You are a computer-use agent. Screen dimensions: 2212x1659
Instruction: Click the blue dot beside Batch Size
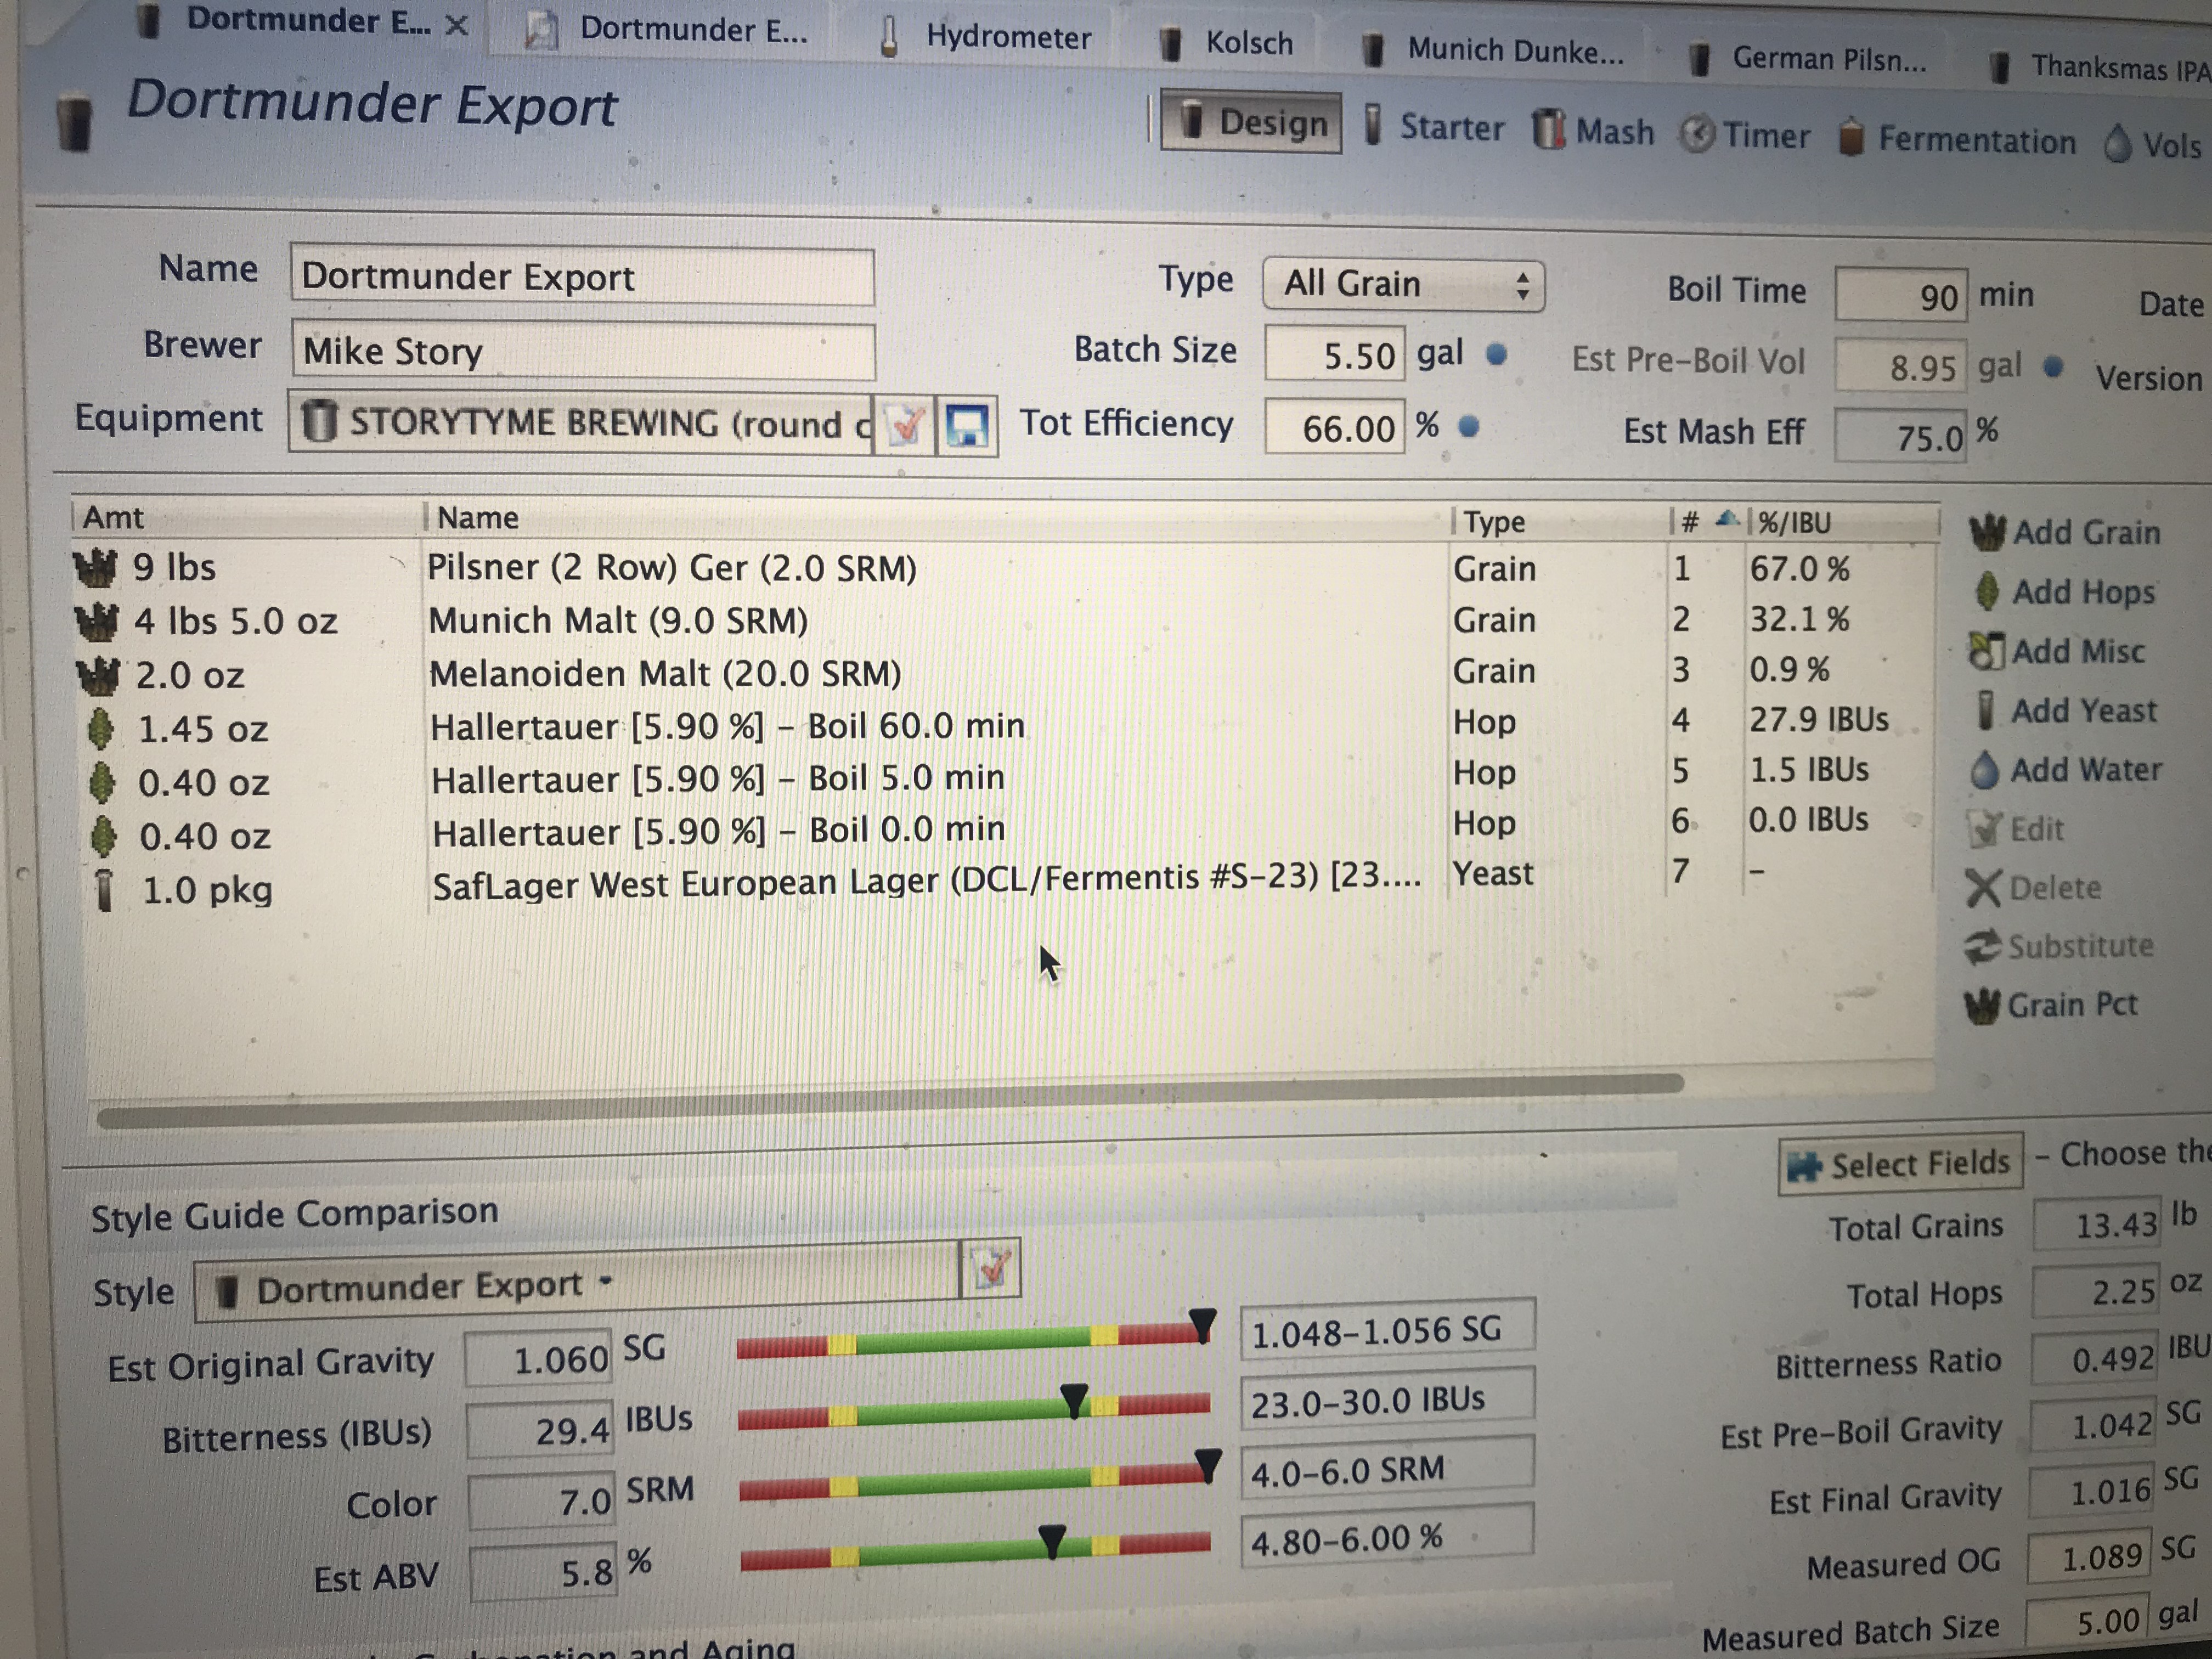[x=1496, y=354]
